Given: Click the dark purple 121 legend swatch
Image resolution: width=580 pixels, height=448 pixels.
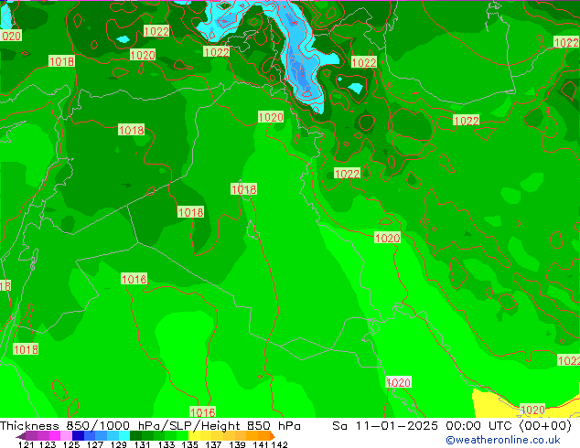Looking at the screenshot, I should (x=31, y=436).
